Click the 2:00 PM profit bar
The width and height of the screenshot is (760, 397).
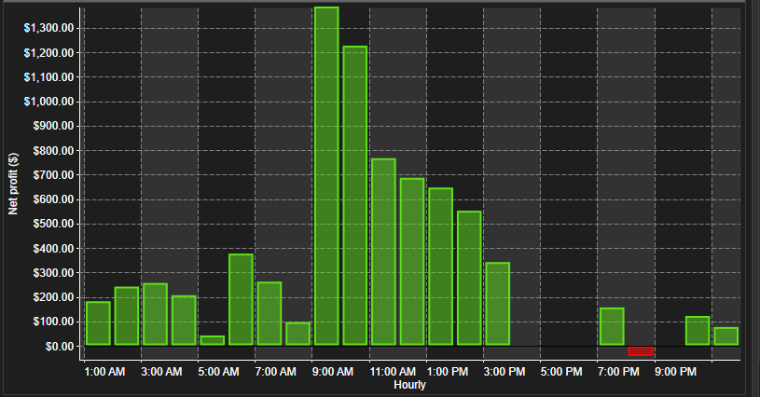click(470, 278)
